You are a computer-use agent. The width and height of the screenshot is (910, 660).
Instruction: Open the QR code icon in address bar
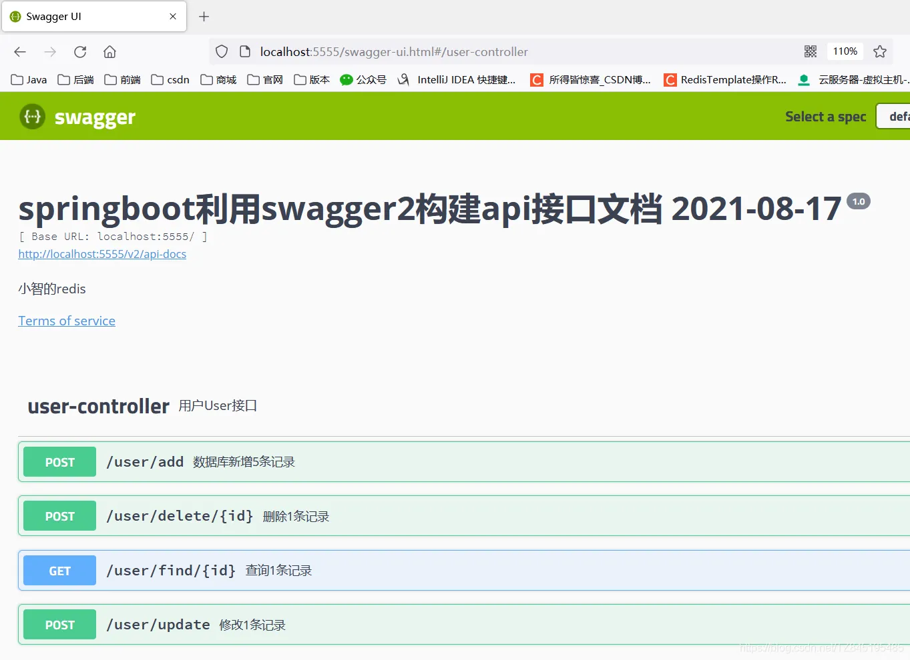(811, 51)
